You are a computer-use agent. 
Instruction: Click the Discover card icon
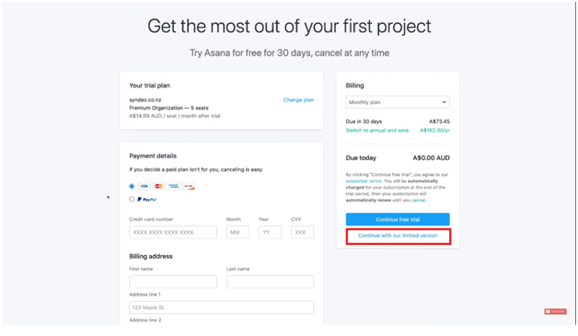pyautogui.click(x=189, y=186)
